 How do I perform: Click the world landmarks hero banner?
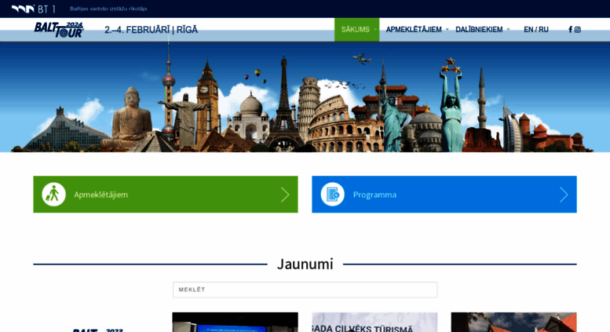pyautogui.click(x=305, y=97)
